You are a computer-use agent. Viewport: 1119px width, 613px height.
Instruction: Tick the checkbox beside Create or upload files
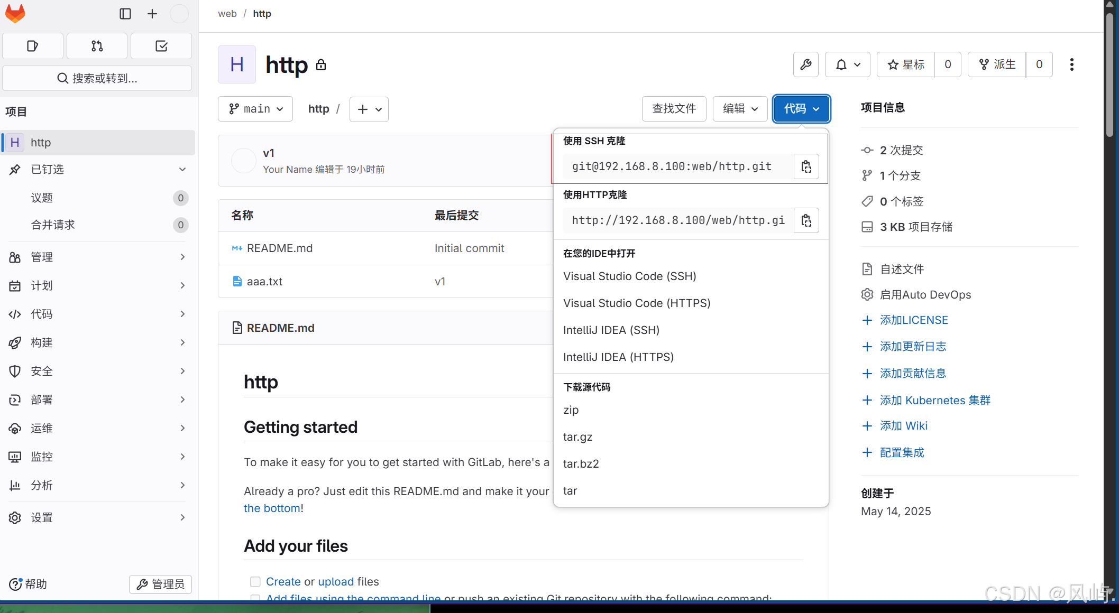[x=255, y=581]
